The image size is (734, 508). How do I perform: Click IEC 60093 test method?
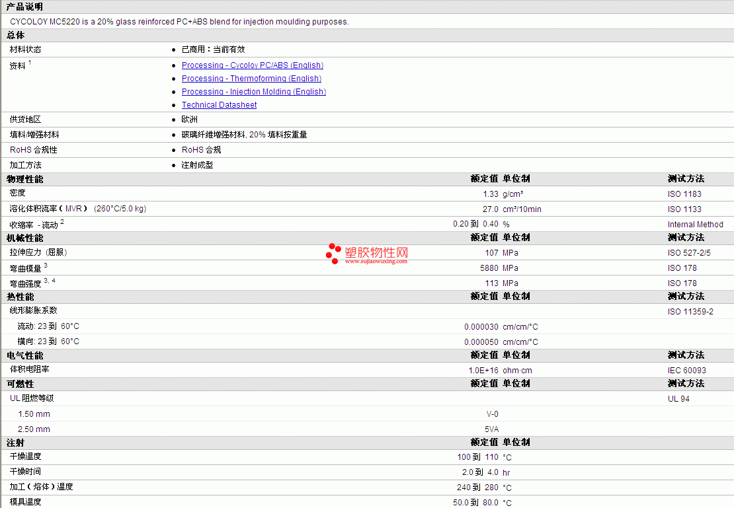pos(687,371)
